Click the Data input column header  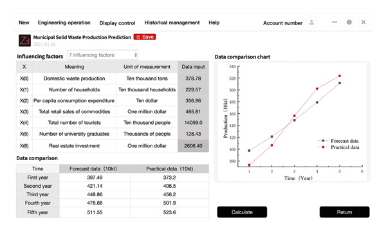(193, 67)
